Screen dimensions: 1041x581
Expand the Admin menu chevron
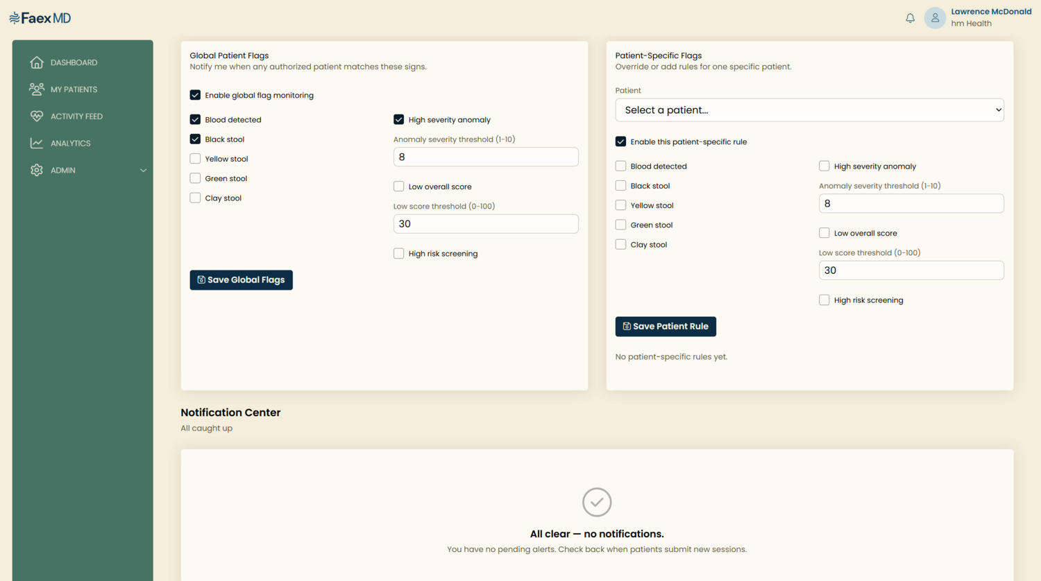[143, 171]
